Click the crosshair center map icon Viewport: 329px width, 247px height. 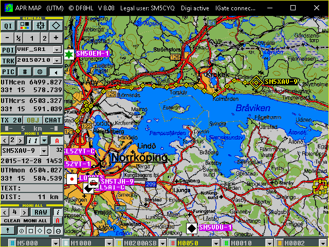40,26
